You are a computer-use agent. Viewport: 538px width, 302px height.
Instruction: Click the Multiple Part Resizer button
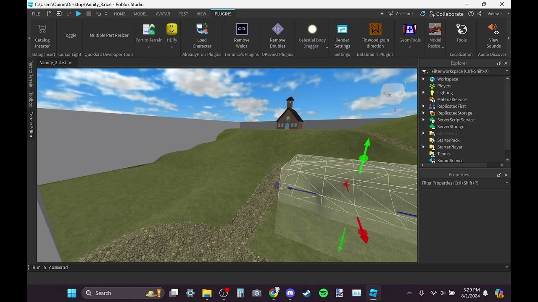(109, 35)
